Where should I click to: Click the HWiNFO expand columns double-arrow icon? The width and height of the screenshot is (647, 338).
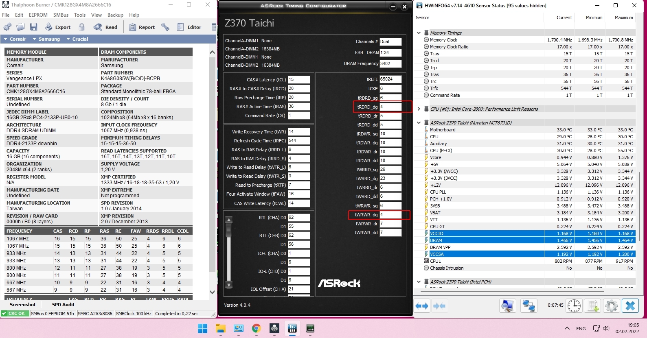click(422, 306)
